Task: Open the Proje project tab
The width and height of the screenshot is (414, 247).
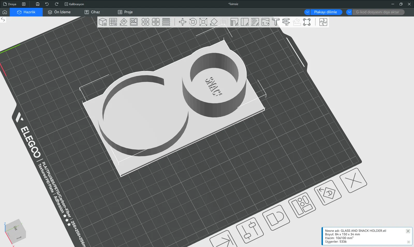Action: click(125, 12)
